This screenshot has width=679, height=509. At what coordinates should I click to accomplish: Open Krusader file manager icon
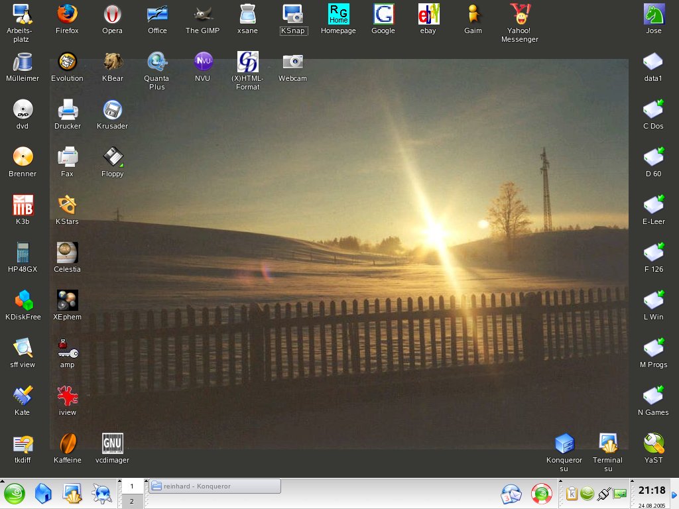coord(112,110)
